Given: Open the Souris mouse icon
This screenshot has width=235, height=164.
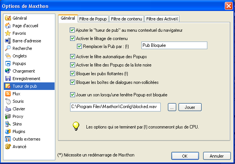Looking at the screenshot, I should tap(8, 101).
